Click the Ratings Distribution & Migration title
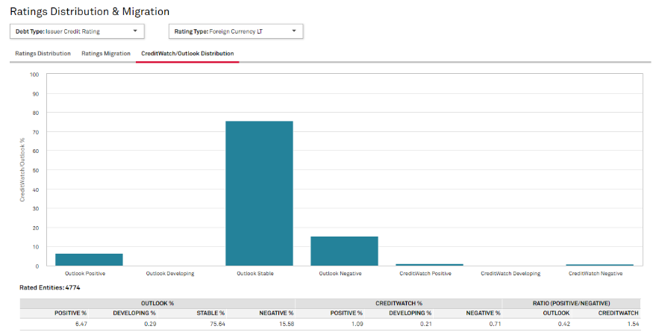Viewport: 656px width, 335px height. [90, 11]
